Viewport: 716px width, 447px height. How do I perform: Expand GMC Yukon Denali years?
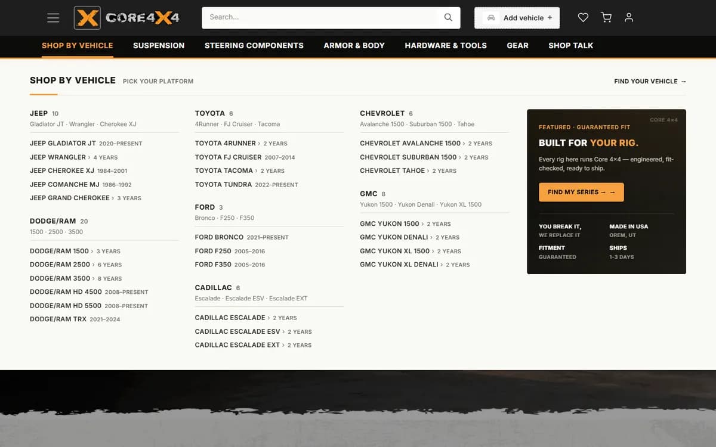point(432,237)
